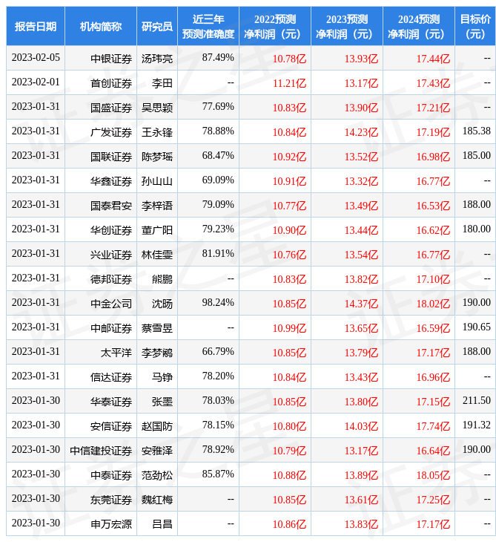
Task: Click the 2022预测净利润 column header
Action: pyautogui.click(x=275, y=26)
